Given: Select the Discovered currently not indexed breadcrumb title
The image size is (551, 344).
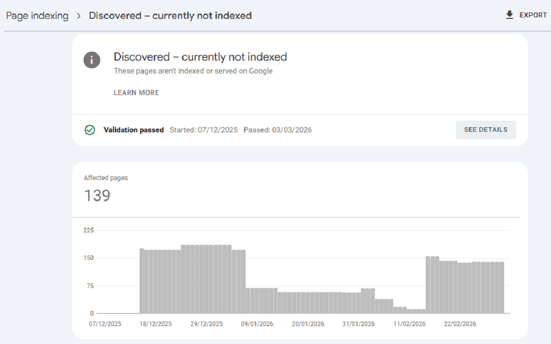Looking at the screenshot, I should [170, 15].
